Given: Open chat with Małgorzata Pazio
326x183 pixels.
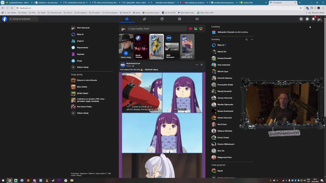Looking at the screenshot, I should tap(232, 157).
